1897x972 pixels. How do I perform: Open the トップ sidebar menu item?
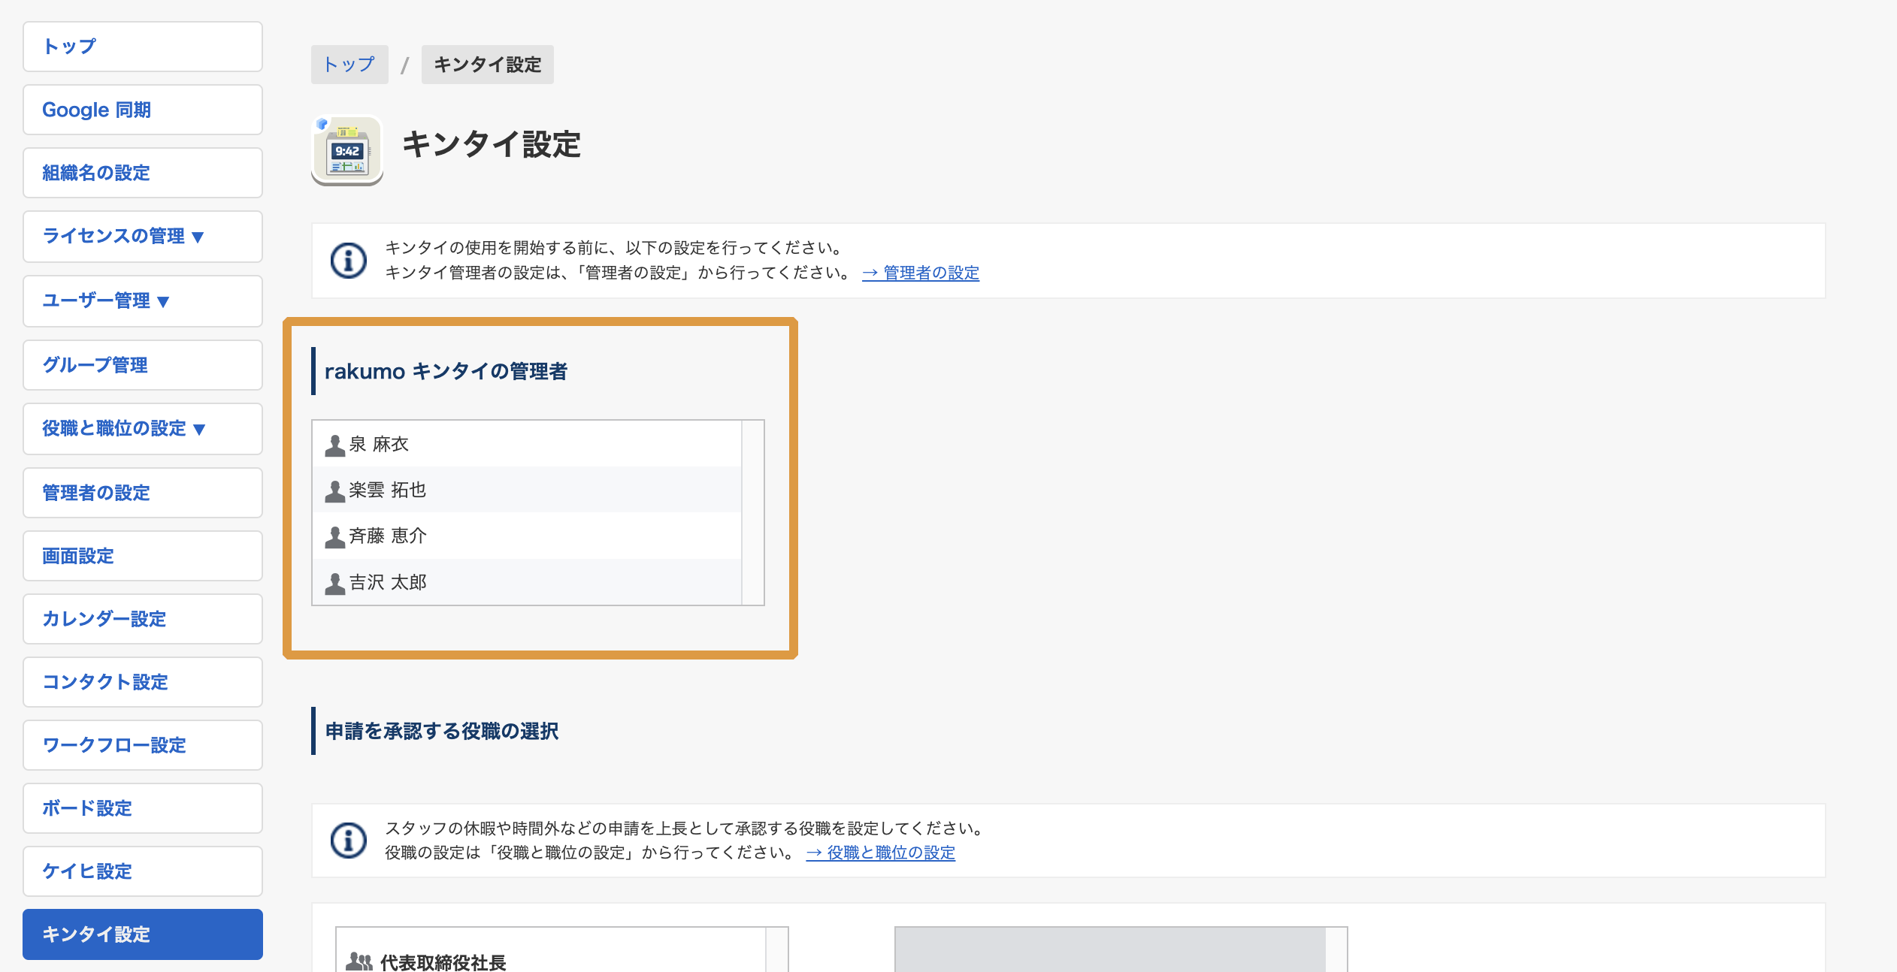click(x=143, y=47)
